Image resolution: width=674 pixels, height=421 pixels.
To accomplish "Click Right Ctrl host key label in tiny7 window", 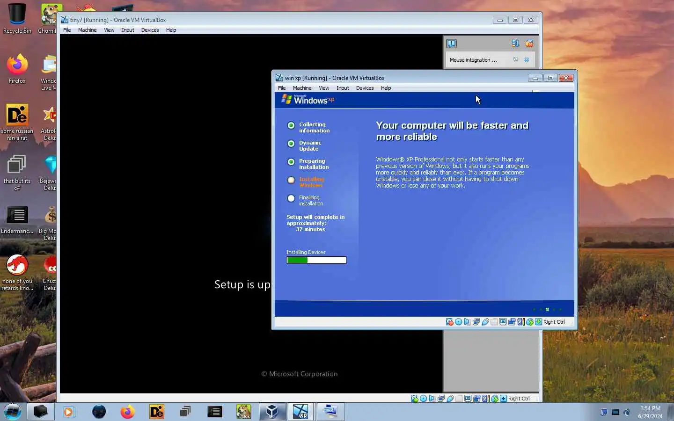I will pyautogui.click(x=519, y=399).
